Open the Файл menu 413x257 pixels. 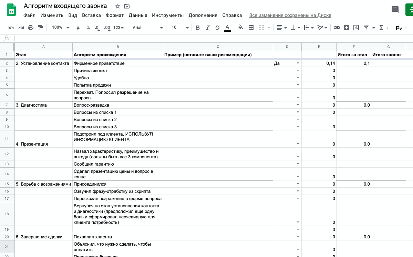pyautogui.click(x=29, y=15)
